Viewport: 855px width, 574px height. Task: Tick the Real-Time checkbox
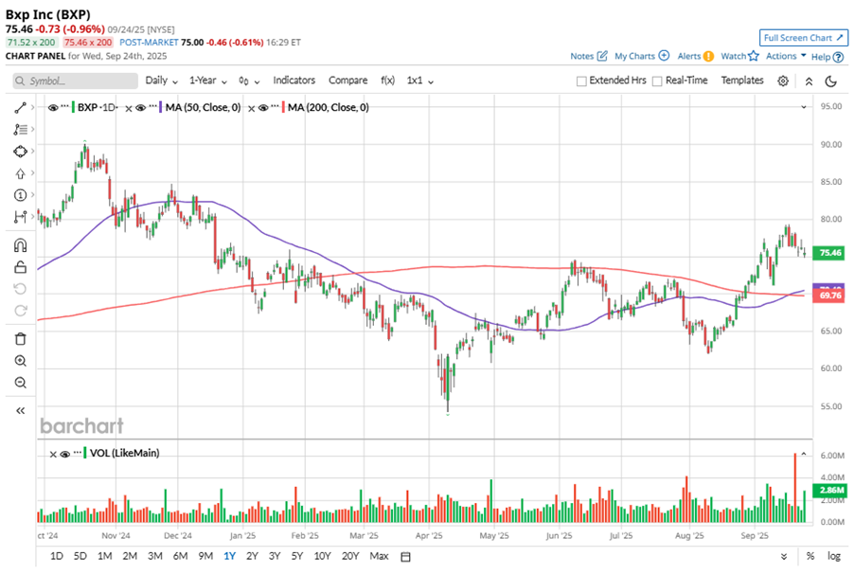pyautogui.click(x=658, y=81)
